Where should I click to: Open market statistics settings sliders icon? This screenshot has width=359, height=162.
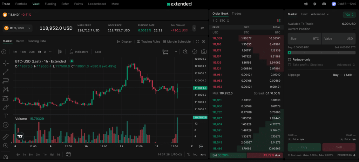202,28
